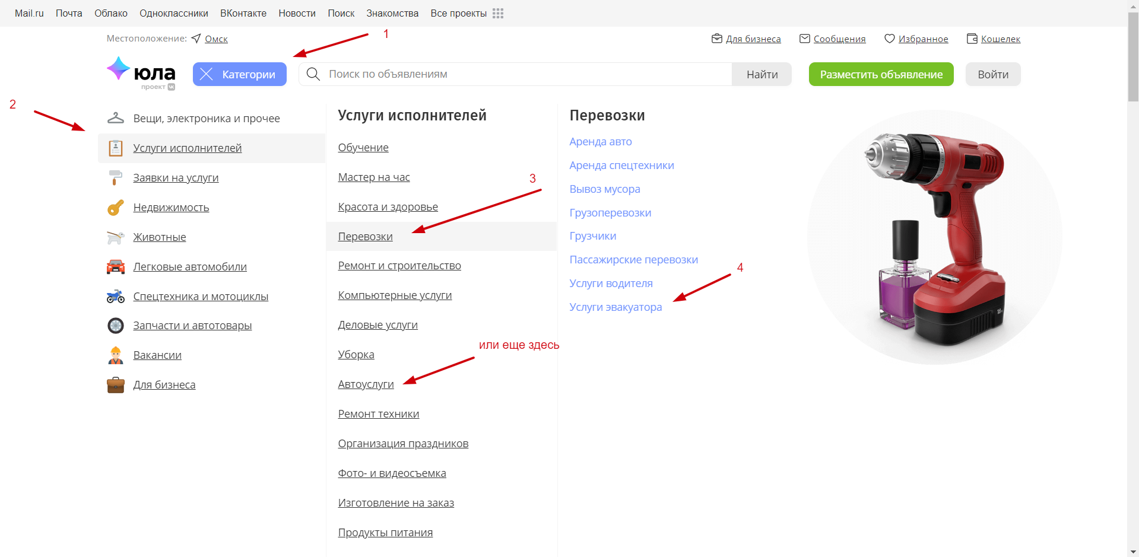Click the Войти button
This screenshot has width=1139, height=557.
click(x=993, y=74)
